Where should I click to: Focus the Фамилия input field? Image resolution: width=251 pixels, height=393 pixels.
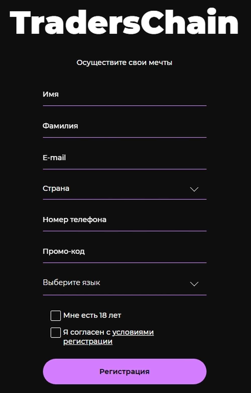point(124,126)
